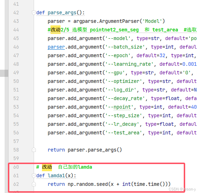Click the '--lr_decay' argument string

click(x=122, y=124)
